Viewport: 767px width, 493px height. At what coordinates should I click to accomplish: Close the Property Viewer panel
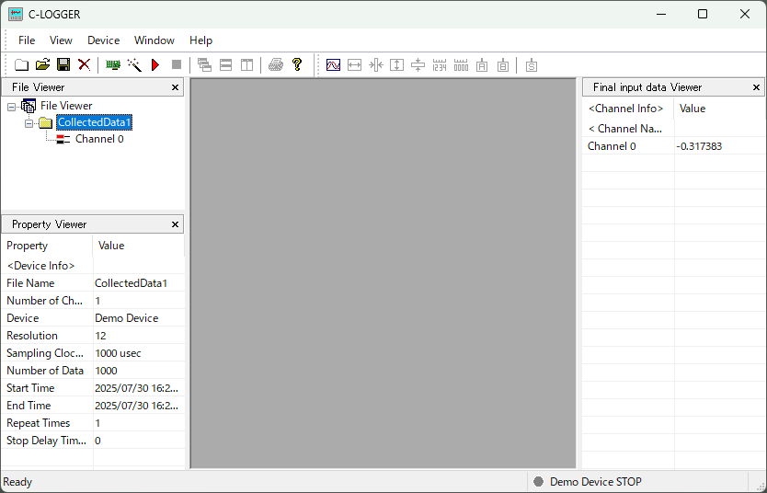(176, 224)
